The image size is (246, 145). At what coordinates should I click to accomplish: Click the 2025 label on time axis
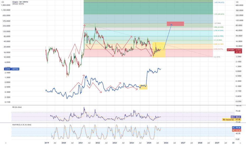point(149,143)
